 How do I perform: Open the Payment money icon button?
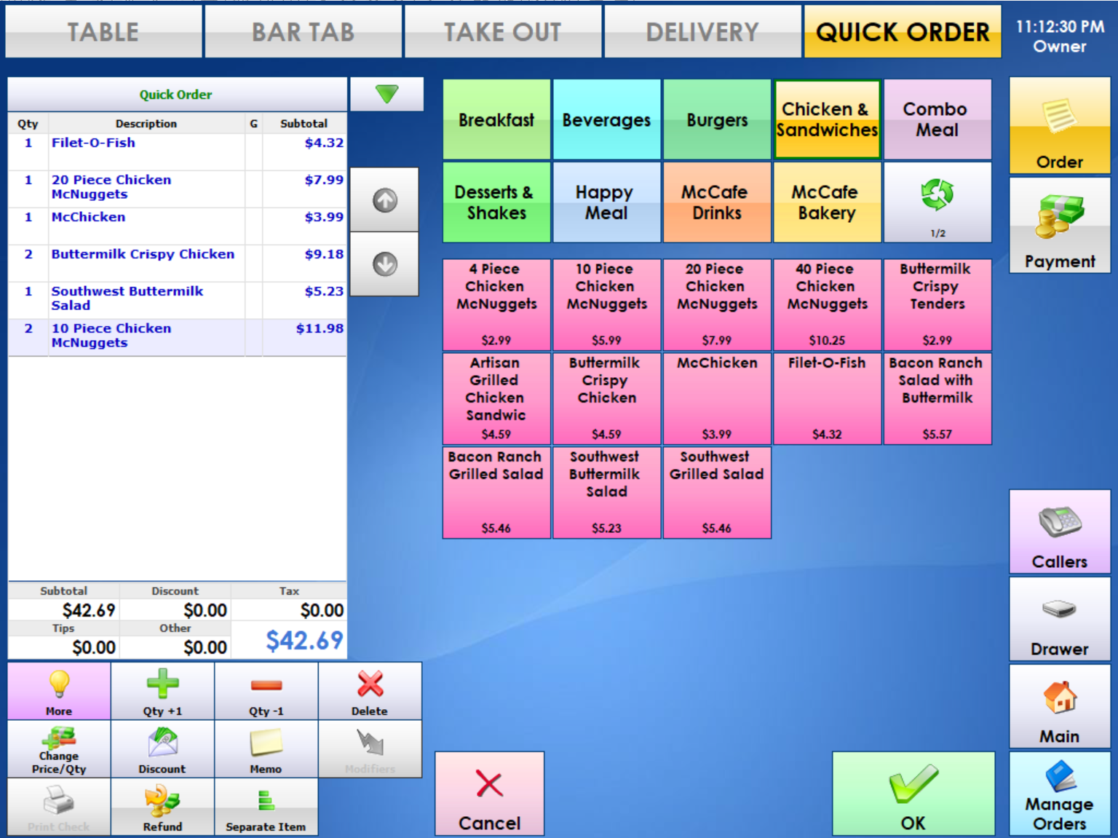click(1060, 225)
